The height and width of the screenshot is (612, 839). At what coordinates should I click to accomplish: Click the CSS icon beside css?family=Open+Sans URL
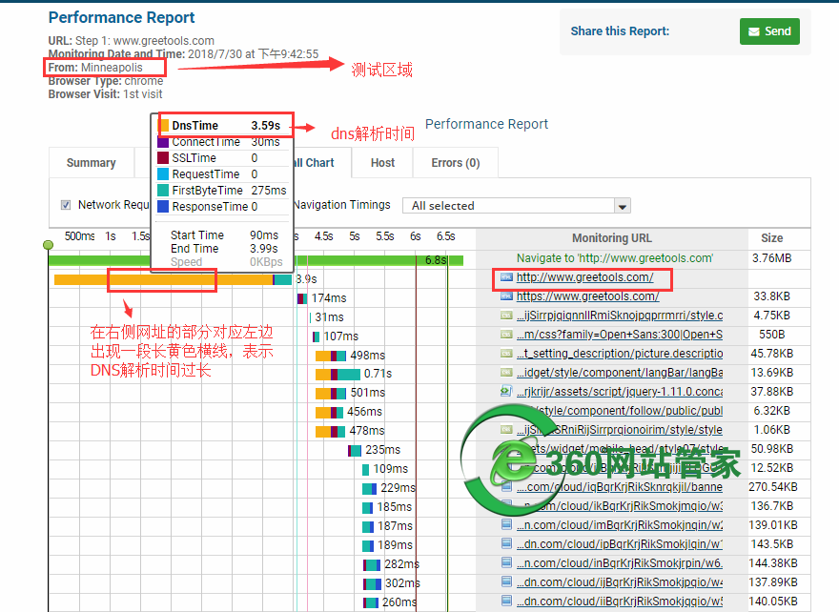pyautogui.click(x=506, y=335)
